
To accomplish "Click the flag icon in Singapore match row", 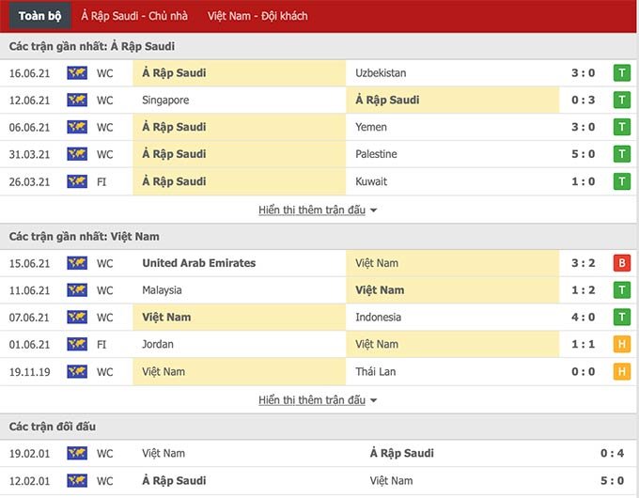I will pyautogui.click(x=77, y=101).
